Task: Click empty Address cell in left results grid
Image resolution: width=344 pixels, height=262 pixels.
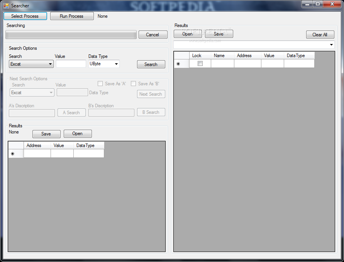Action: tap(37, 154)
